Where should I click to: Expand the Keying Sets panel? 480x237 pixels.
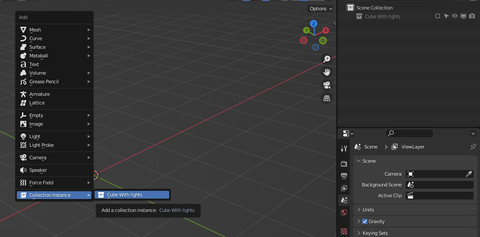point(376,233)
